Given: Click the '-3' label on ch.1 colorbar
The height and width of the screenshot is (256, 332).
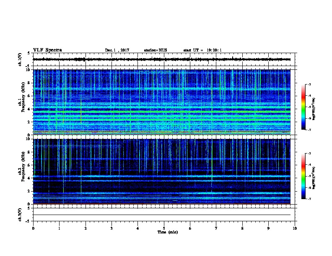Looking at the screenshot, I should click(x=309, y=84).
